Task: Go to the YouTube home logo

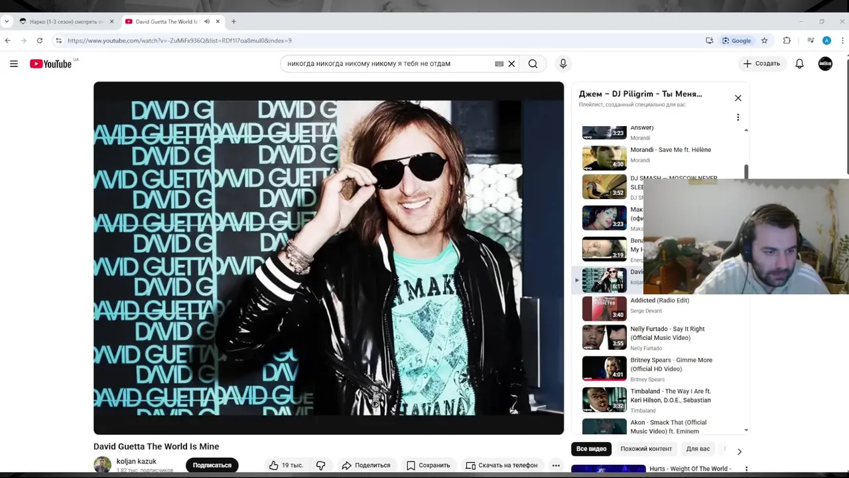Action: (x=50, y=64)
